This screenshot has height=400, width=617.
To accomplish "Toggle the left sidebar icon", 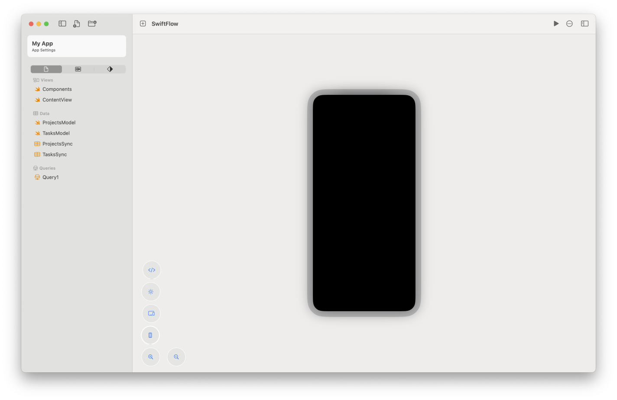I will pos(62,24).
